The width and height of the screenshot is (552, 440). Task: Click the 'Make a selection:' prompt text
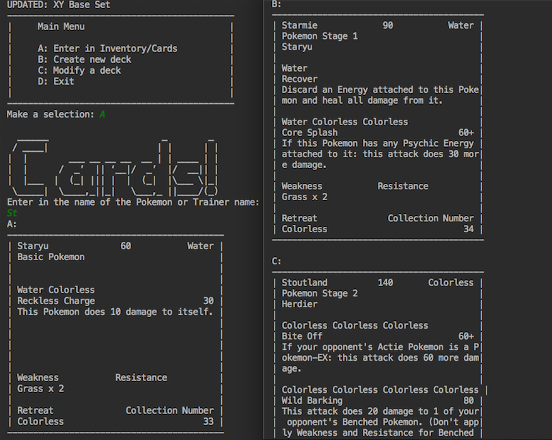pos(51,114)
